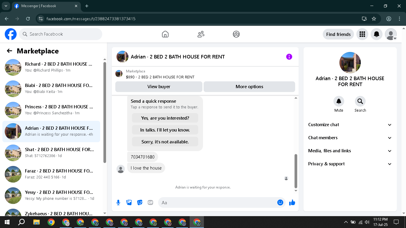Choose a sticker
This screenshot has width=406, height=228.
point(140,202)
